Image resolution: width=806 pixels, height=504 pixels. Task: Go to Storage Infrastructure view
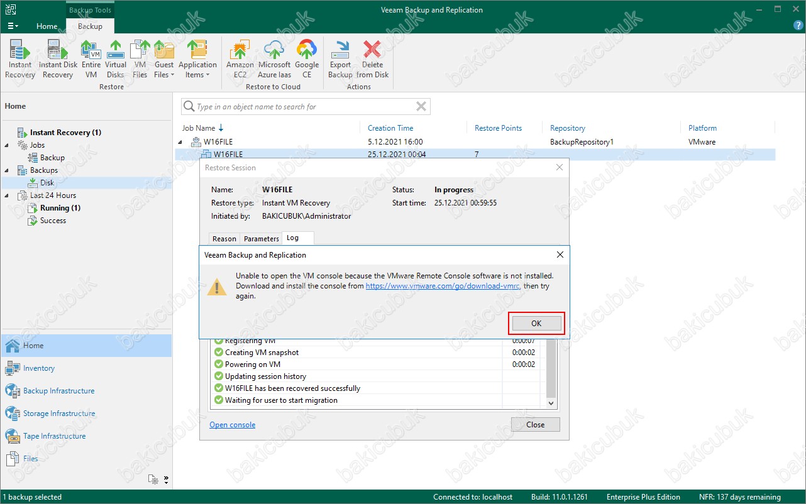tap(86, 414)
